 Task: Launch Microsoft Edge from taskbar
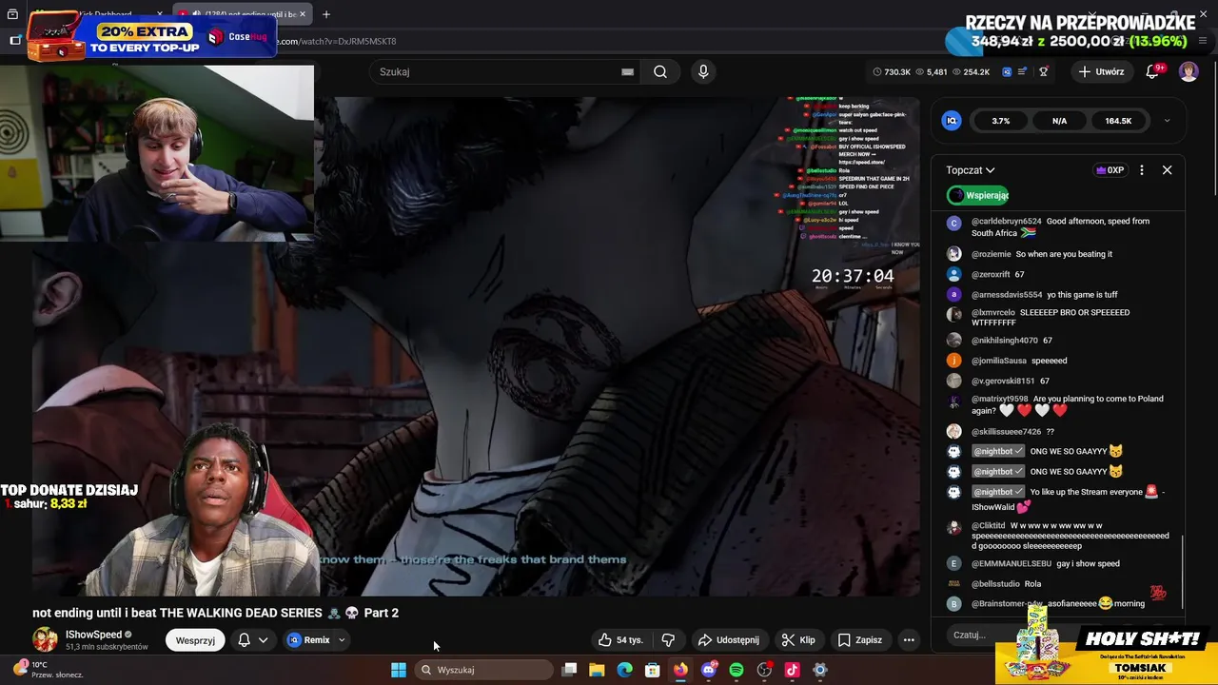(x=624, y=670)
